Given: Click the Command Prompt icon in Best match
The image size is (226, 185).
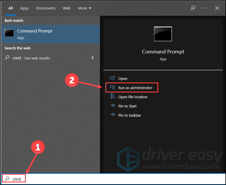Looking at the screenshot, I should click(x=9, y=33).
